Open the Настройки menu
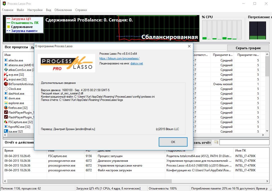This screenshot has height=191, width=272. [x=35, y=10]
